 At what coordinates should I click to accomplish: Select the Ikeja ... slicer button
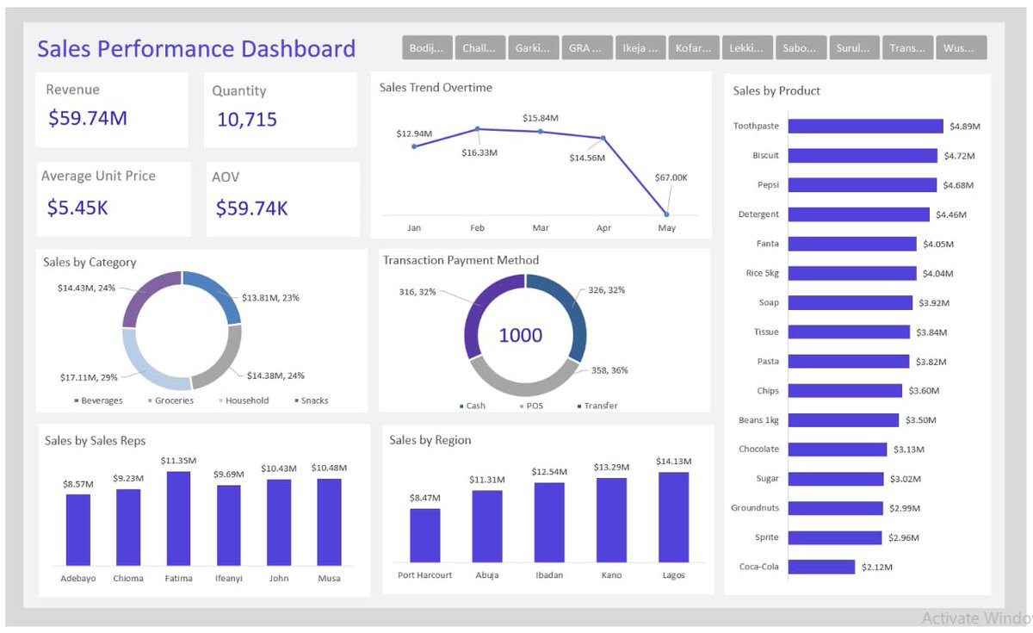click(x=640, y=48)
